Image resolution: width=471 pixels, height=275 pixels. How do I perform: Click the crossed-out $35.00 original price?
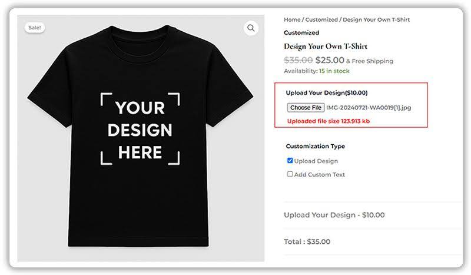pyautogui.click(x=298, y=59)
